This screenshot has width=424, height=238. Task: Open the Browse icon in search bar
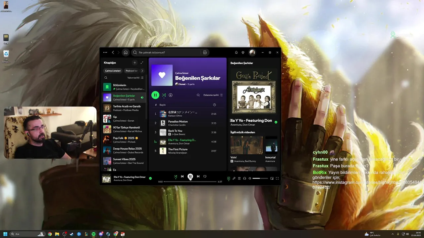pyautogui.click(x=205, y=52)
